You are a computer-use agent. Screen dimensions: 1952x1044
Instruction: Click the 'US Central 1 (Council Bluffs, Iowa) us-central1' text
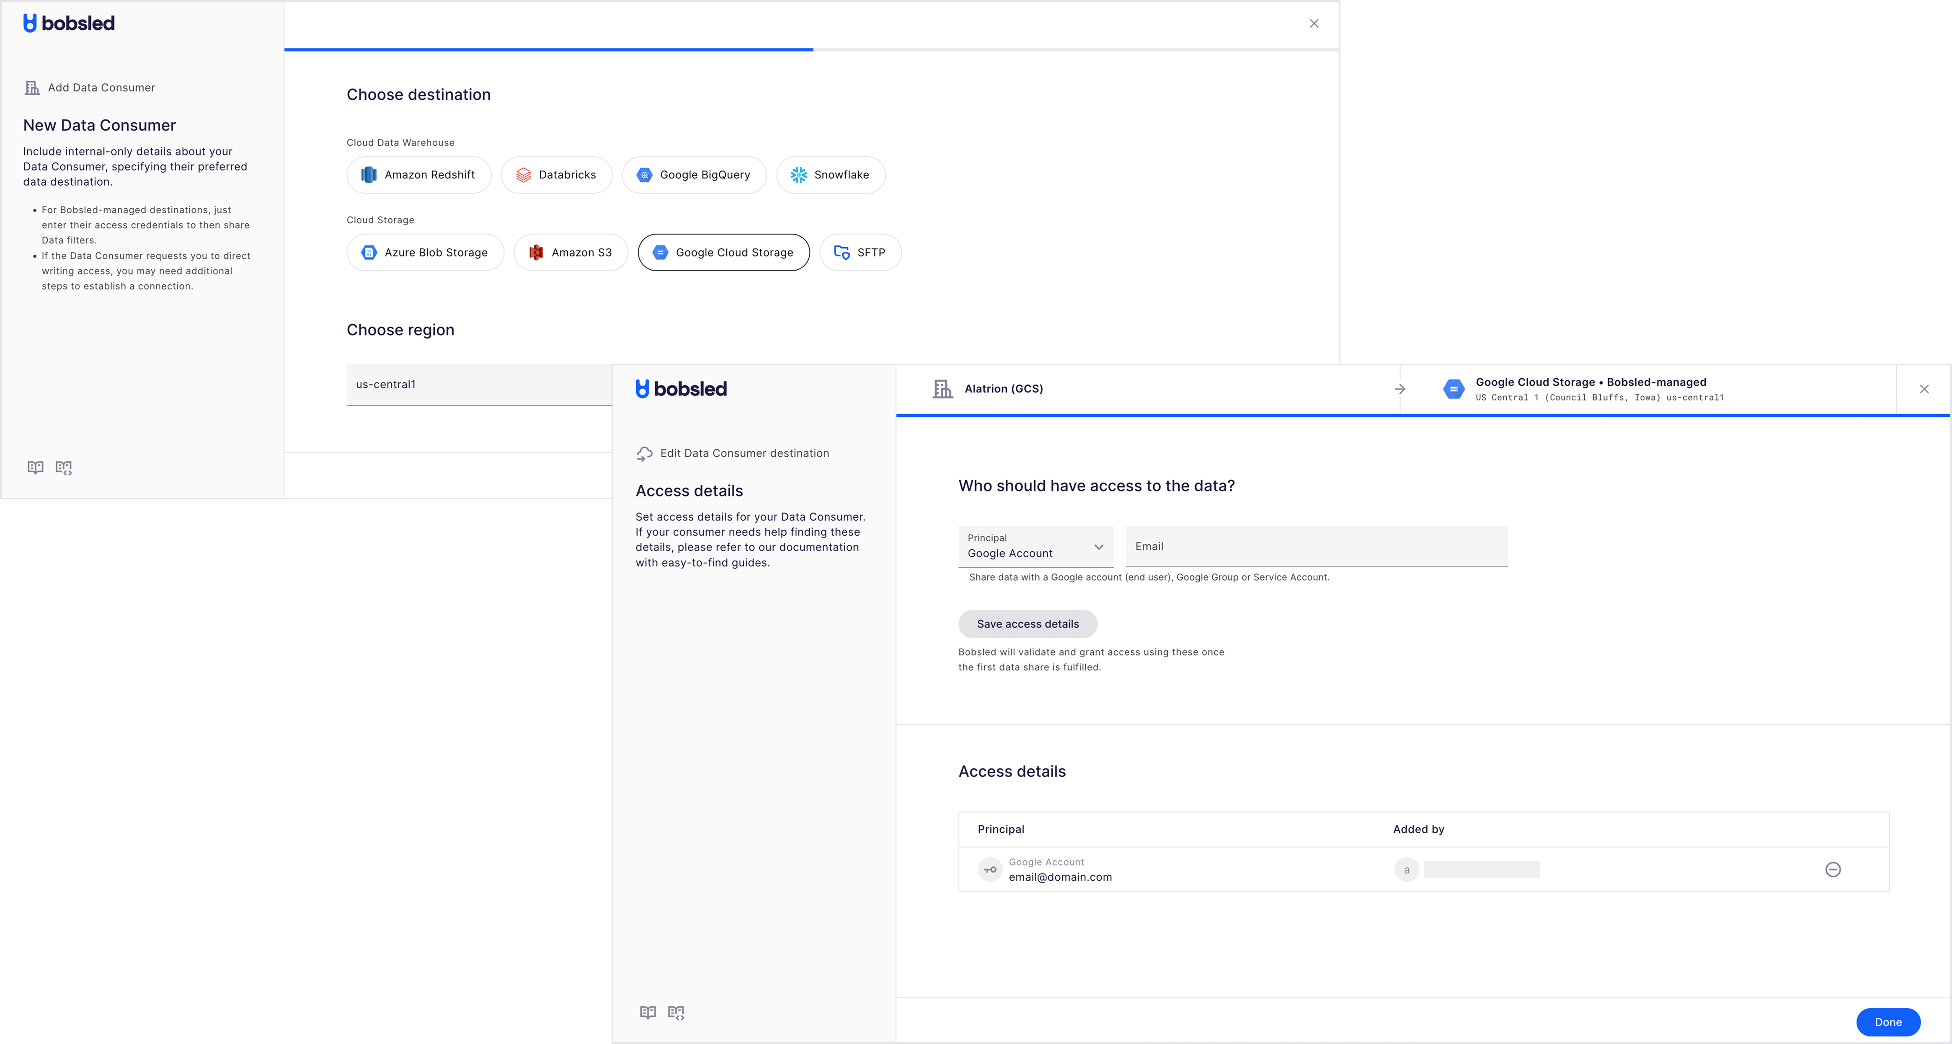coord(1600,397)
